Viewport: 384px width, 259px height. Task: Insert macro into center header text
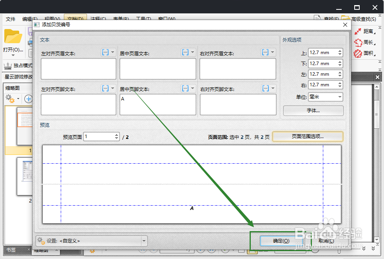point(185,52)
